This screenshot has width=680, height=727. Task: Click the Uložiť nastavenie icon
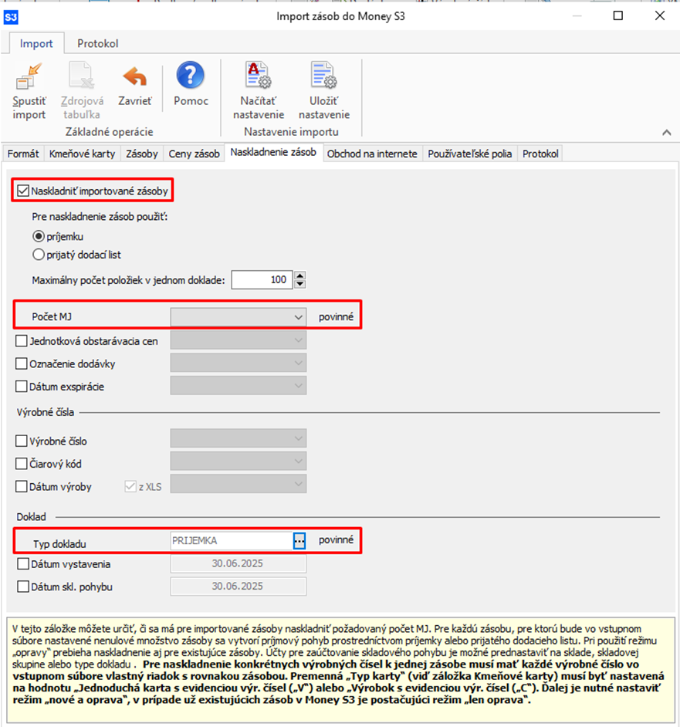click(323, 75)
